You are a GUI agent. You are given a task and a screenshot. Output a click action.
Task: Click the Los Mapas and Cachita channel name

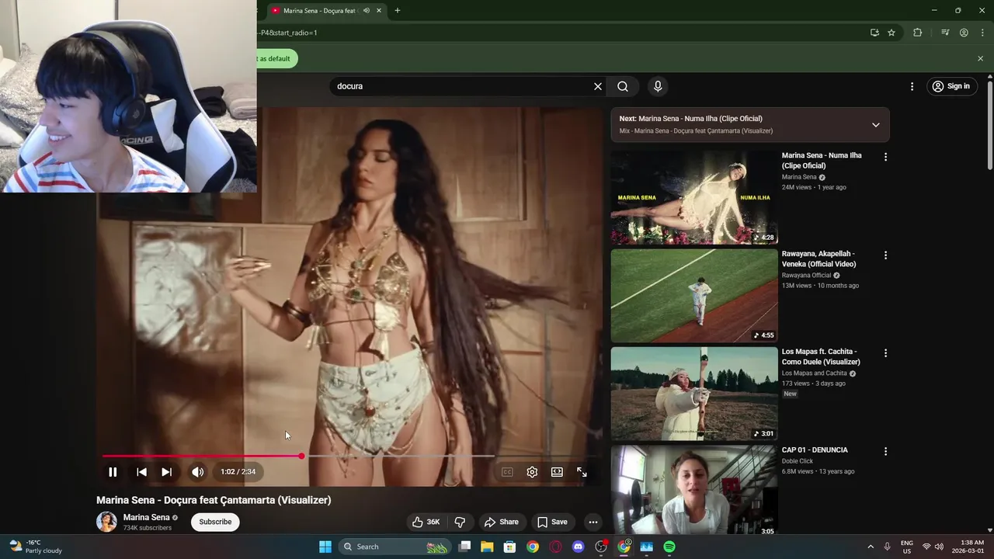(x=814, y=373)
